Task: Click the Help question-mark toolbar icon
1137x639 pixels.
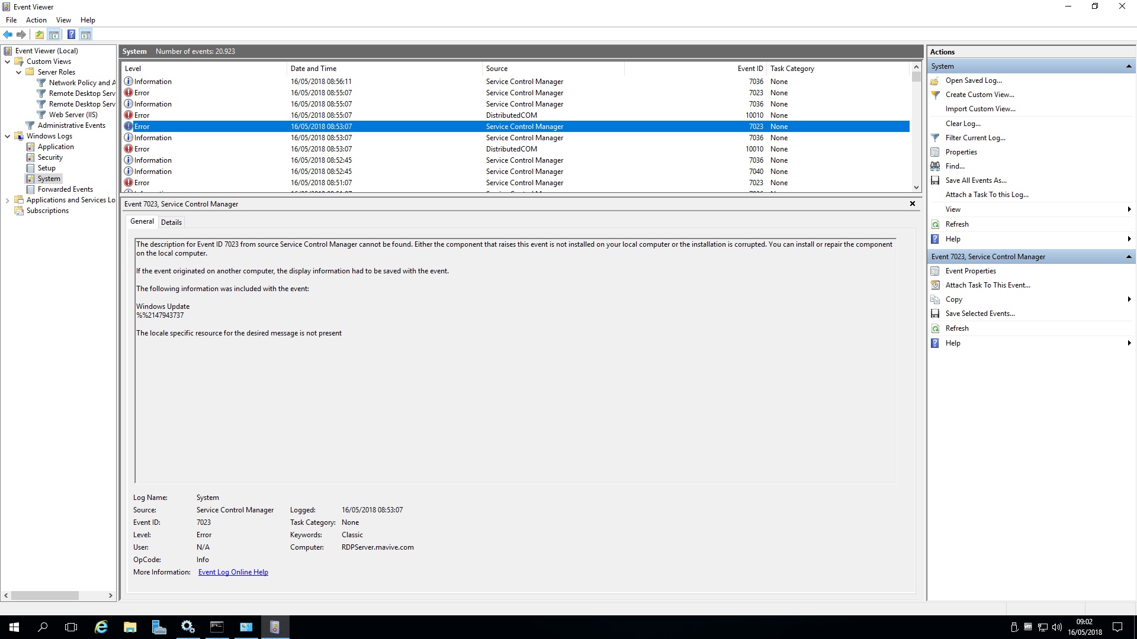Action: [x=72, y=34]
